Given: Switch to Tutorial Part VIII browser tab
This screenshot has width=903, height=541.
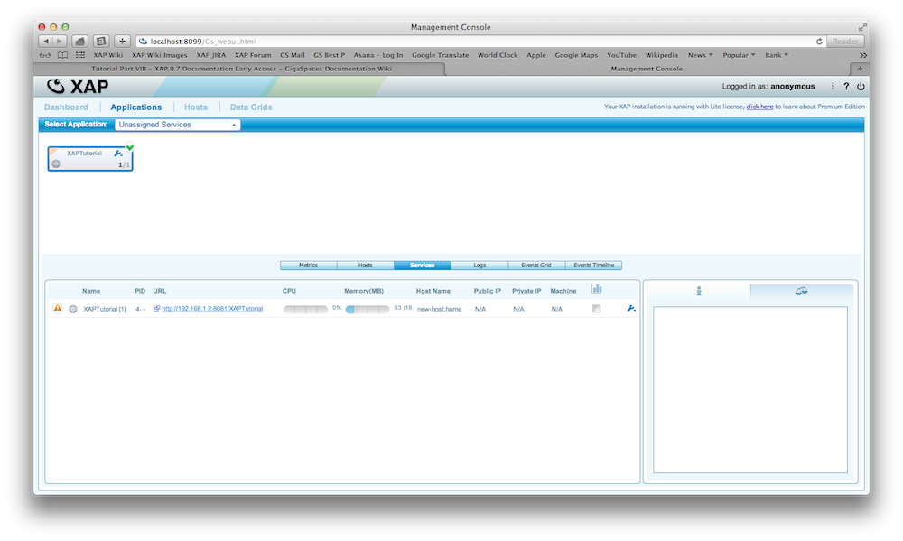Looking at the screenshot, I should [x=241, y=69].
